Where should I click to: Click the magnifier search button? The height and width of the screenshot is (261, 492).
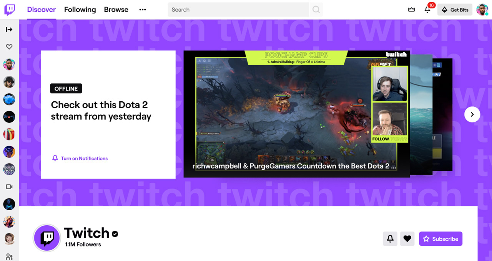316,10
